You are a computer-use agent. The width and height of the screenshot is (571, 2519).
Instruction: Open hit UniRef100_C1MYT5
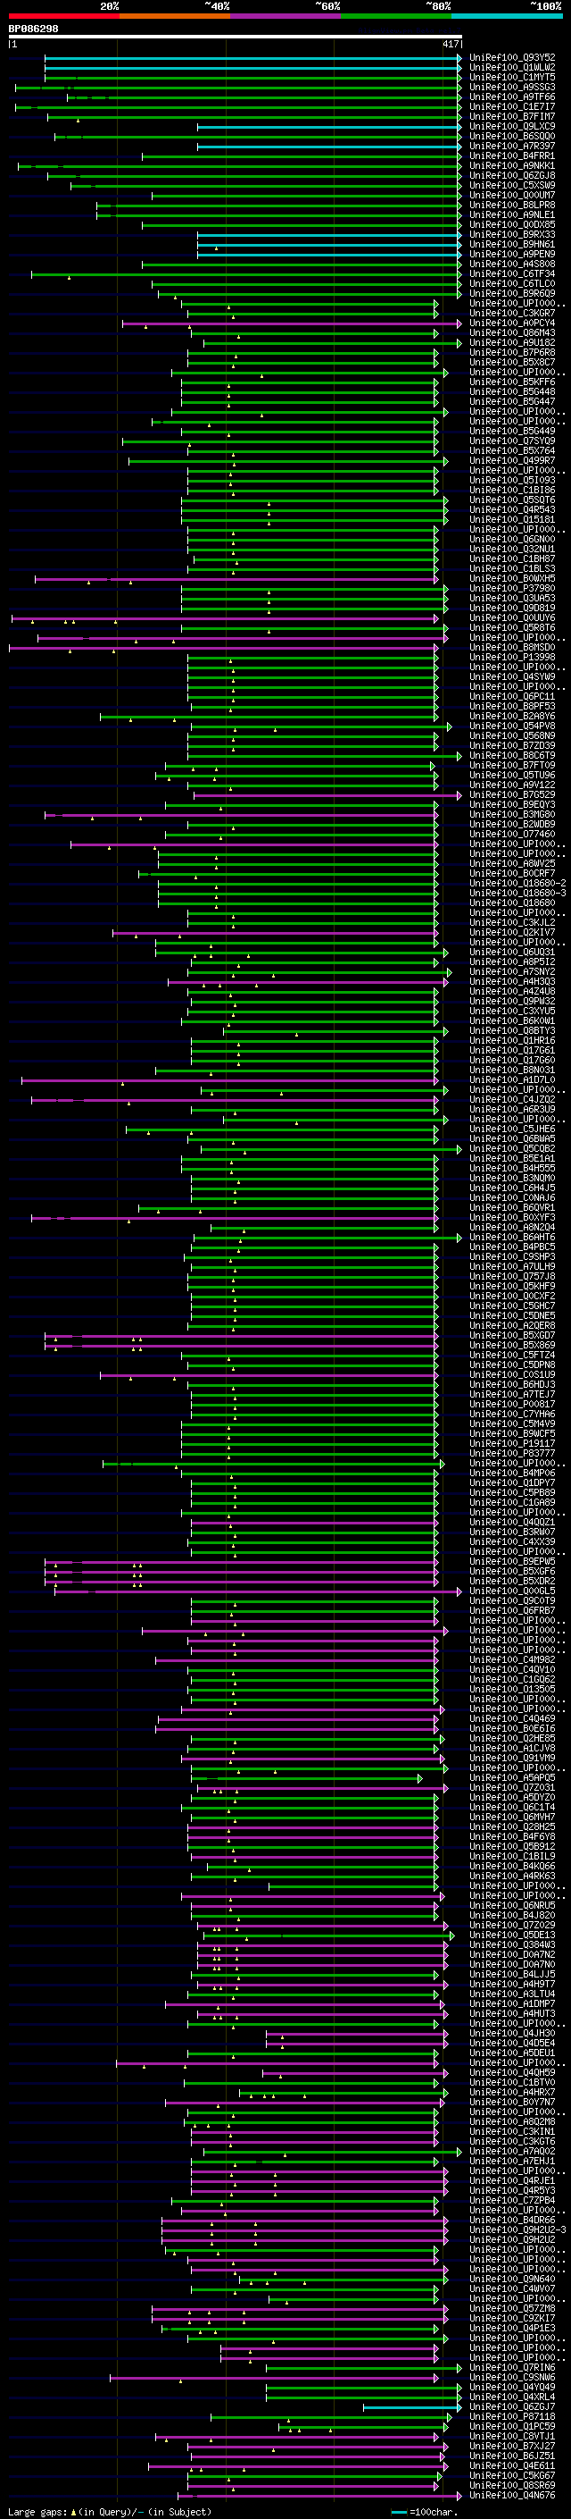click(x=512, y=77)
